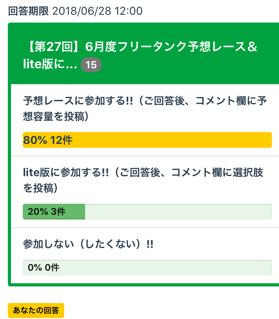Select the 参加しない（したくない）!! option
The width and height of the screenshot is (279, 319).
pos(88,244)
